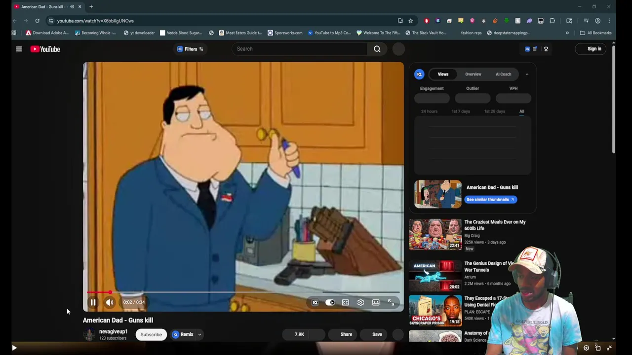This screenshot has width=632, height=355.
Task: Click the Remix button
Action: tap(183, 334)
